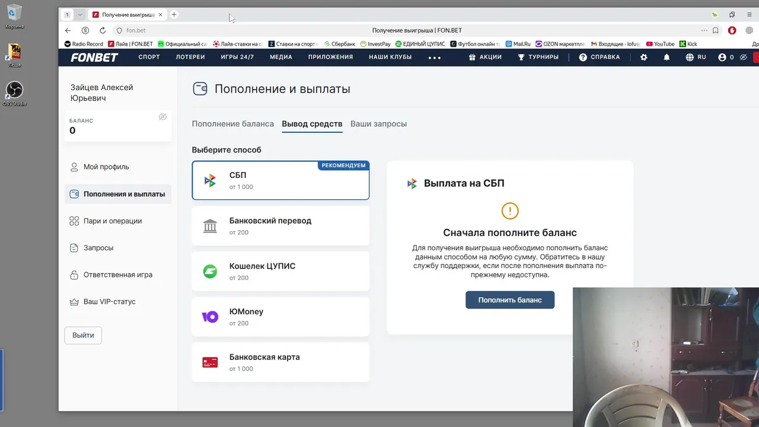
Task: Select Вывод средств tab
Action: [312, 124]
